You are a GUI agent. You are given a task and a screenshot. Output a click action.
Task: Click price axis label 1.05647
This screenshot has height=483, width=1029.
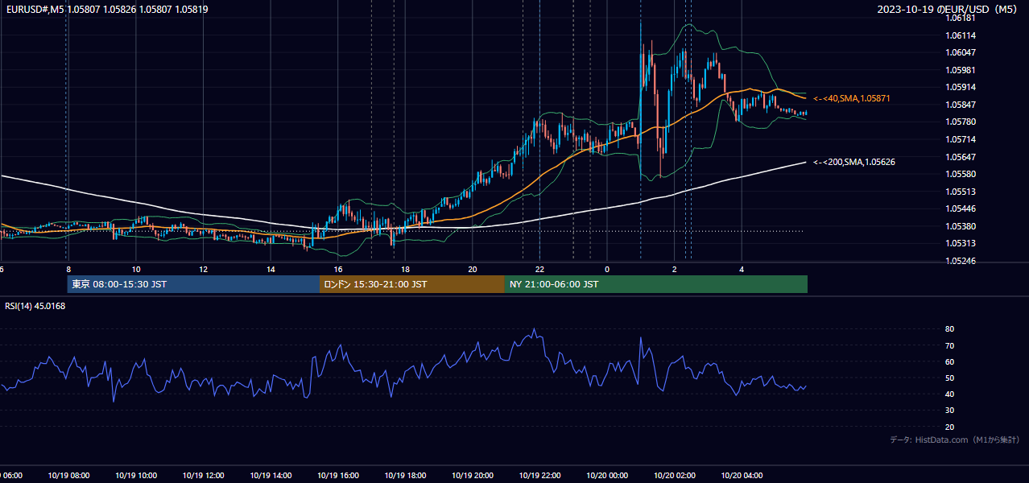point(961,157)
